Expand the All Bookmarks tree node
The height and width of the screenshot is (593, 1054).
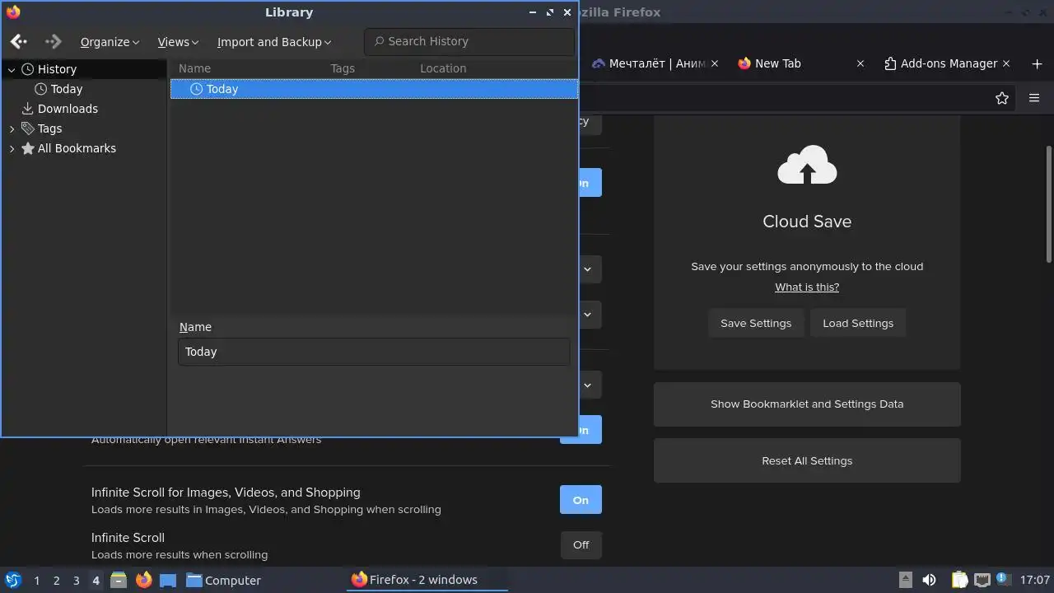click(12, 149)
